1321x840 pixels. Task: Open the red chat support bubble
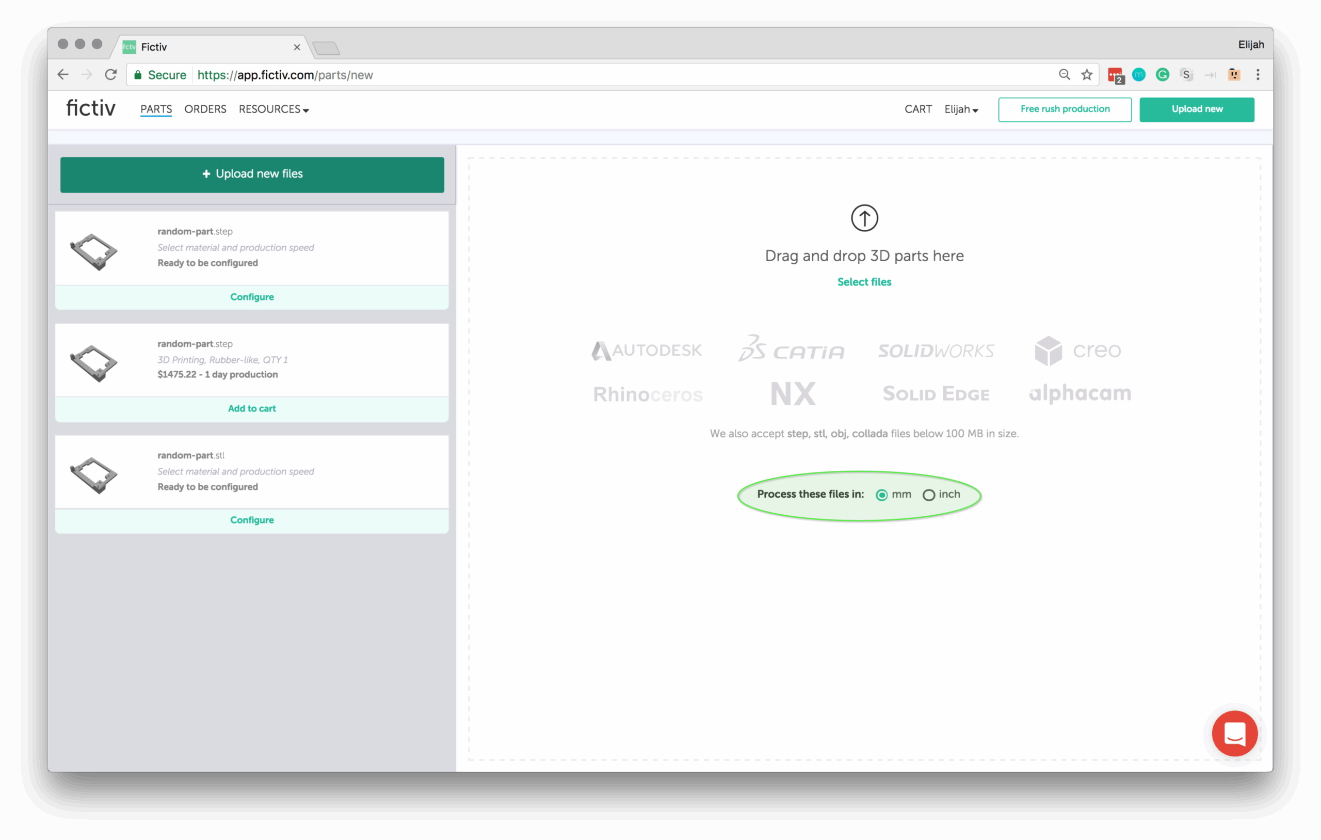click(1234, 734)
